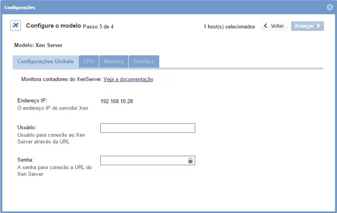Focus the Senha password field
Image resolution: width=337 pixels, height=213 pixels.
click(143, 160)
